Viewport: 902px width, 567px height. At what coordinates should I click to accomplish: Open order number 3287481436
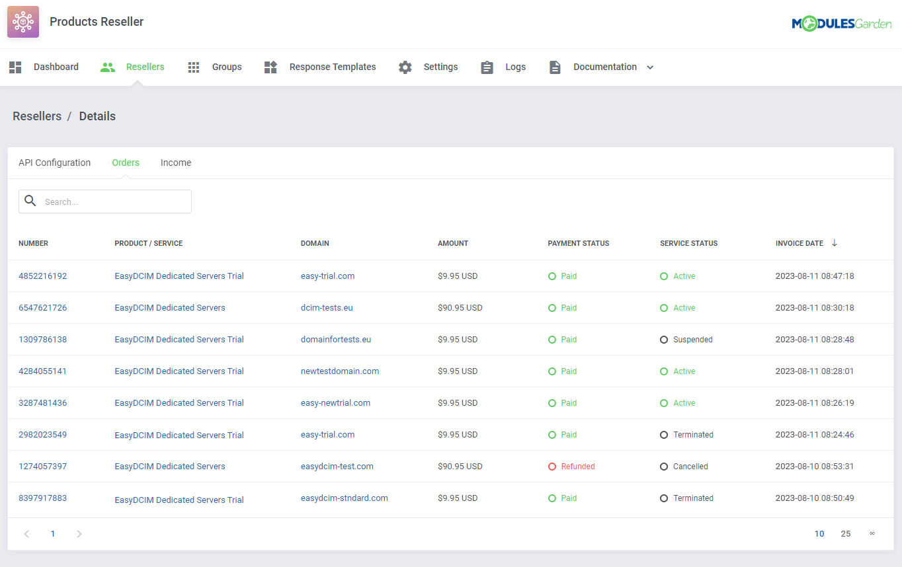pyautogui.click(x=42, y=403)
